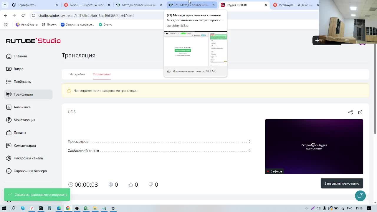Reload the page
The width and height of the screenshot is (377, 212).
click(23, 15)
